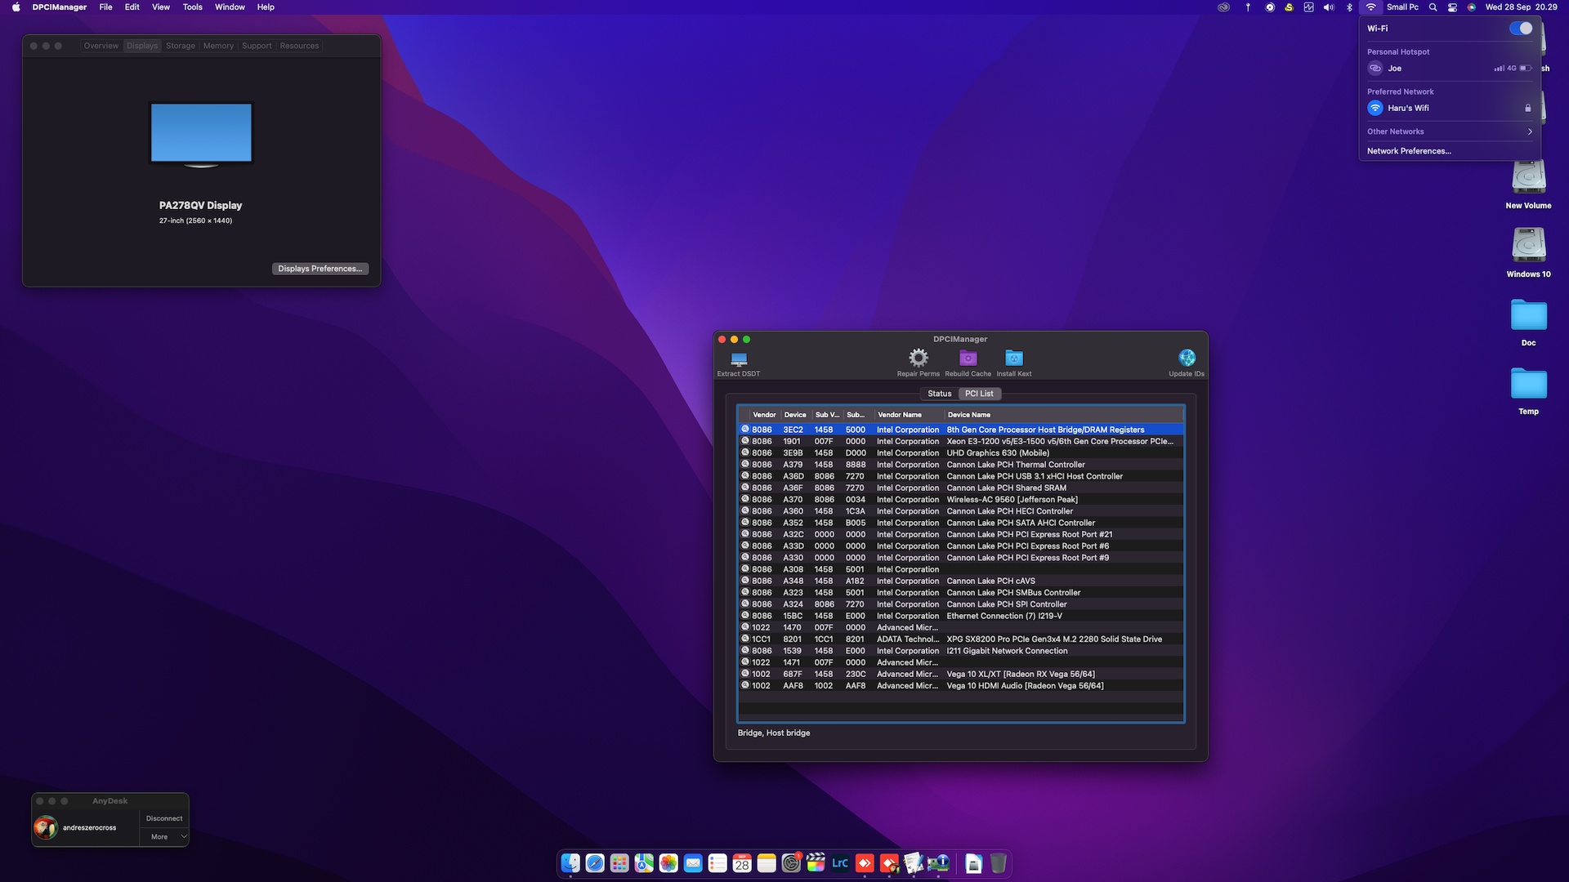1569x882 pixels.
Task: Click the Extract DSDT toolbar icon
Action: click(739, 359)
